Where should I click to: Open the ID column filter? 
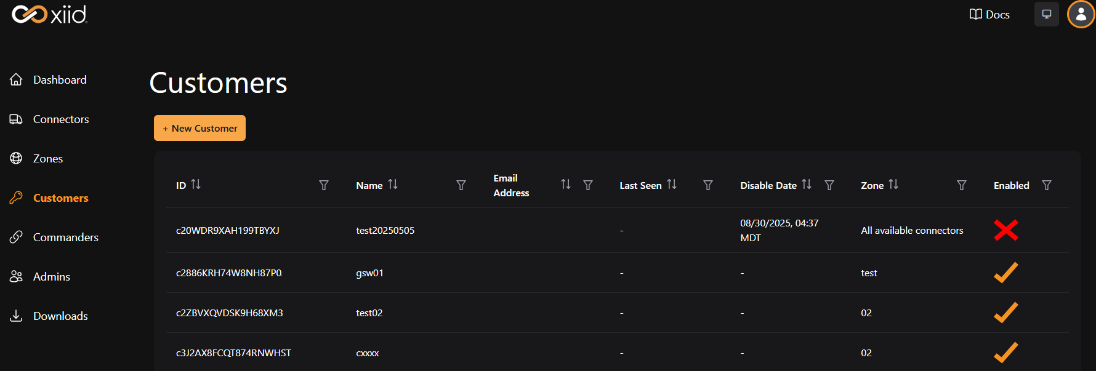tap(324, 185)
